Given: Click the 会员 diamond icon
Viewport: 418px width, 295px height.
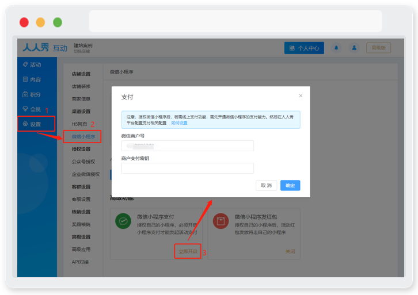Looking at the screenshot, I should tap(25, 109).
